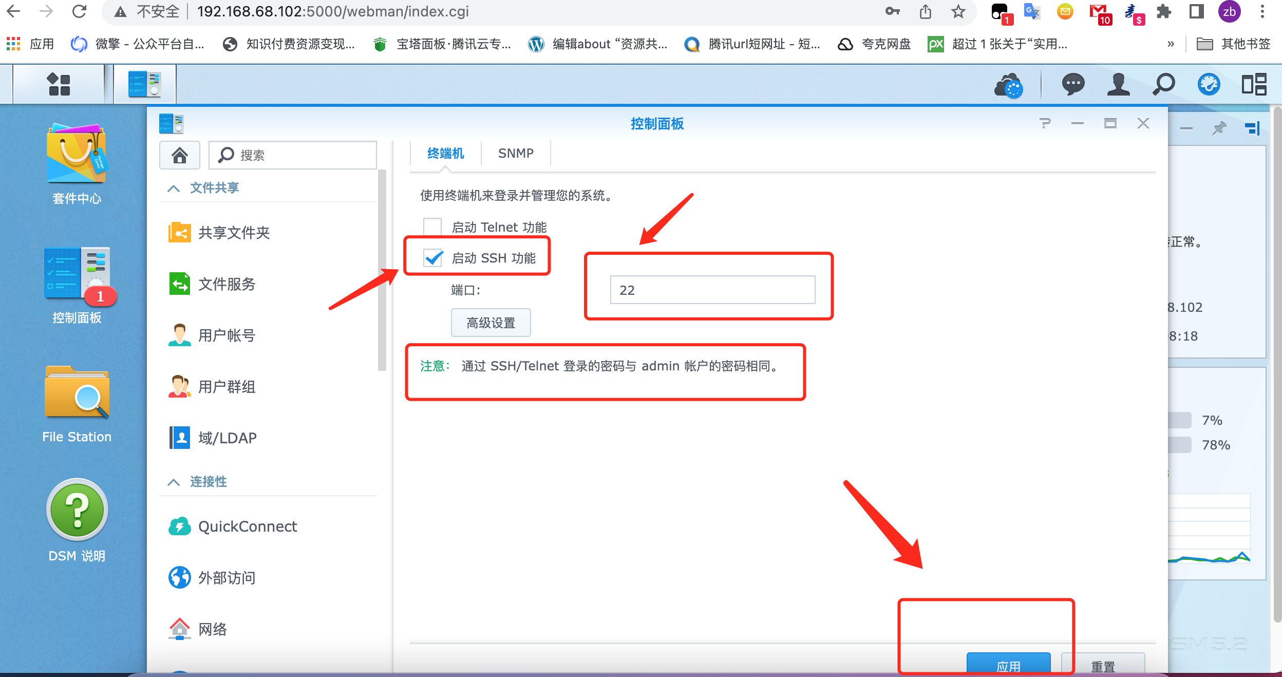
Task: Open Domain/LDAP settings
Action: [x=214, y=438]
